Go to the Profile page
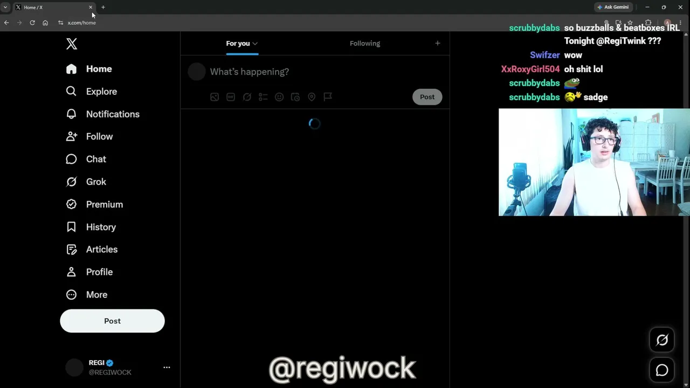The height and width of the screenshot is (388, 690). pos(89,272)
